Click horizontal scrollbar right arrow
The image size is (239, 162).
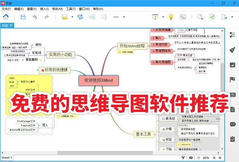pyautogui.click(x=218, y=152)
